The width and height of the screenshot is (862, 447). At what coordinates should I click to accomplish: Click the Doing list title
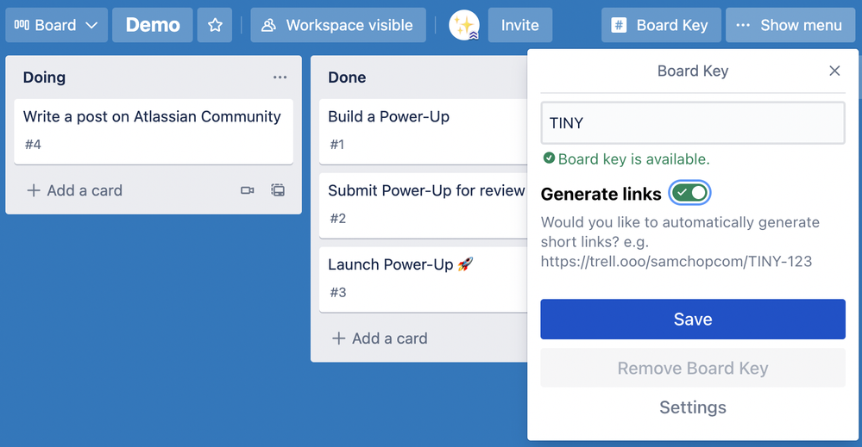44,78
